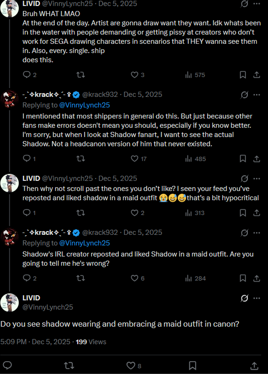Image resolution: width=268 pixels, height=374 pixels.
Task: Bookmark the 'Then why not scroll past' tweet
Action: point(243,213)
